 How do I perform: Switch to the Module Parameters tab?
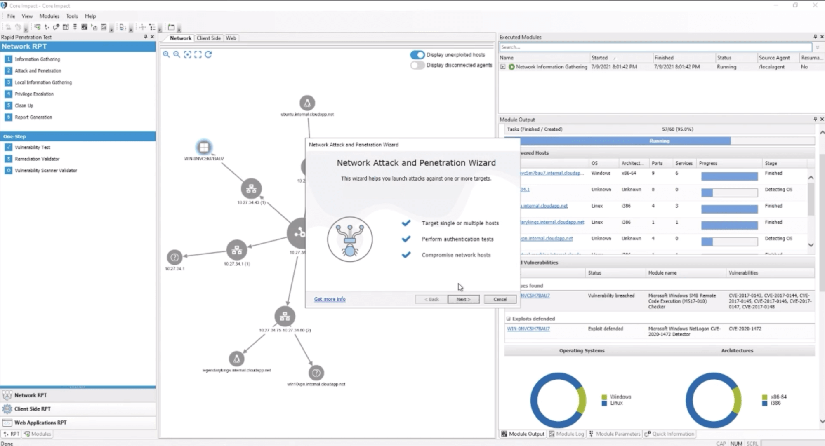pyautogui.click(x=615, y=434)
